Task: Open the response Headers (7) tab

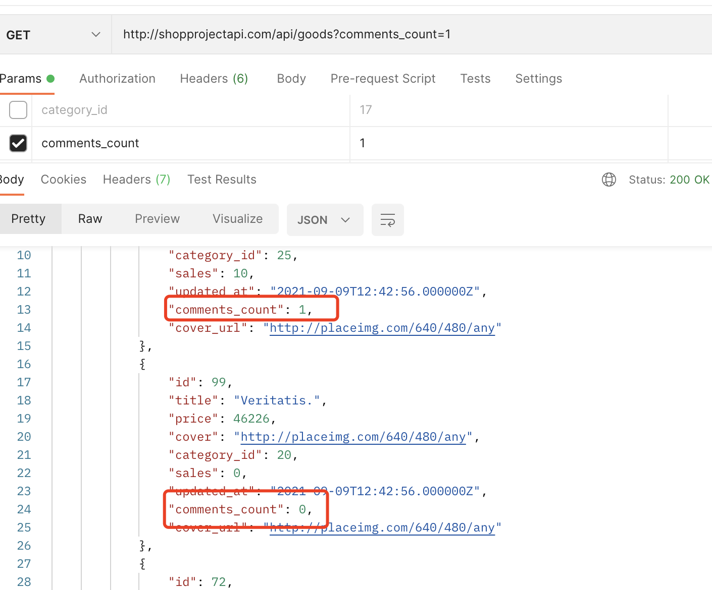Action: [136, 180]
